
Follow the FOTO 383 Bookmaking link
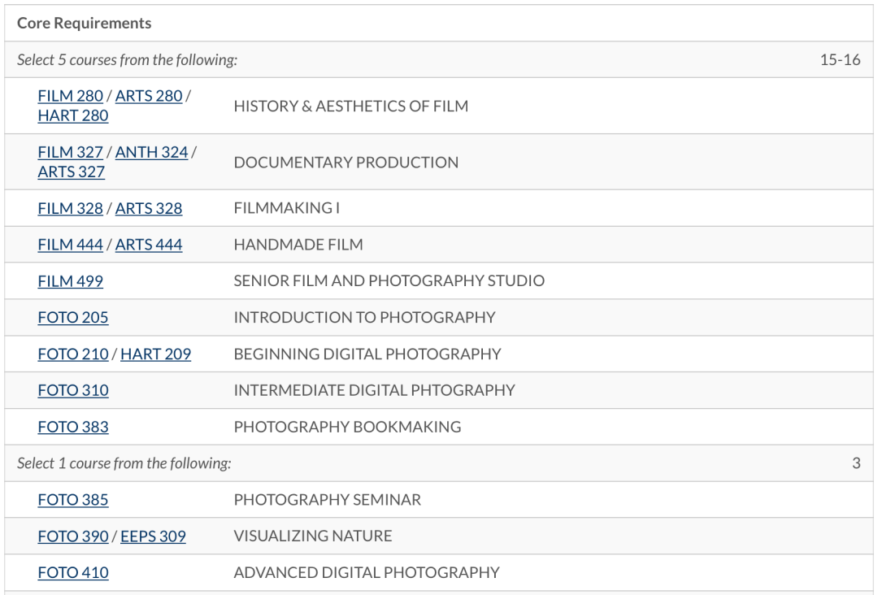coord(72,428)
